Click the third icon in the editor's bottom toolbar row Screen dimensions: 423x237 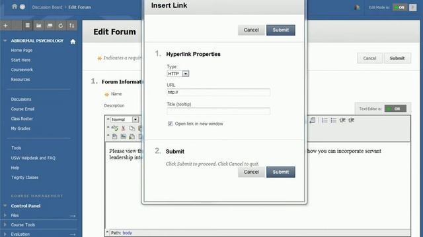pos(132,136)
